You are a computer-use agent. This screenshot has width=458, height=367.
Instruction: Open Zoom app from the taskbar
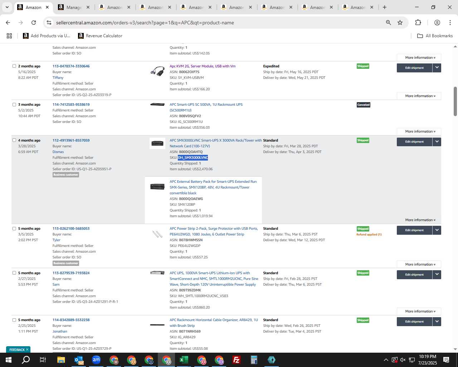[x=96, y=360]
